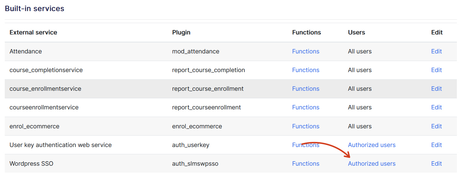Open Authorized users for Wordpress SSO
This screenshot has height=178, width=461.
[x=372, y=163]
